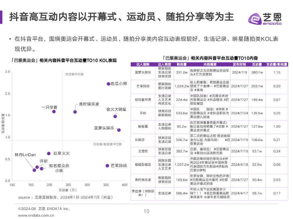Click the page number 10

point(146,211)
